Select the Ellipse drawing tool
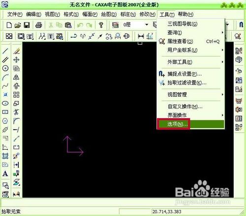Screen dimensions: 246x216 click(5, 103)
